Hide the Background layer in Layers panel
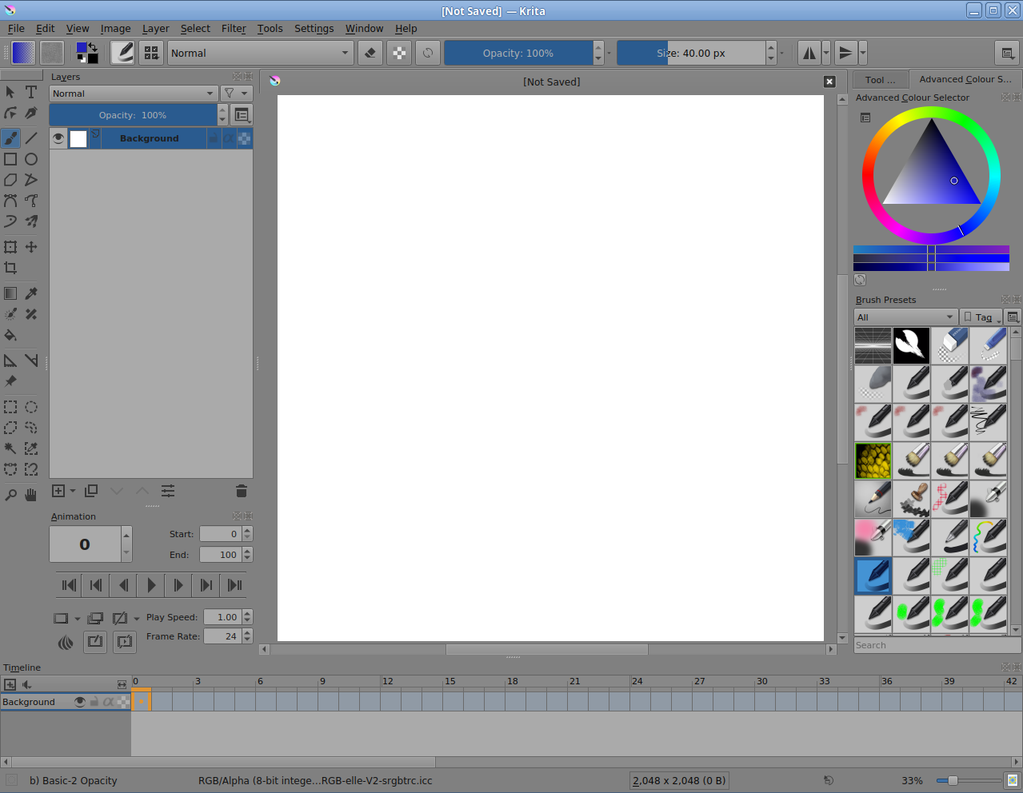The width and height of the screenshot is (1023, 793). (58, 138)
